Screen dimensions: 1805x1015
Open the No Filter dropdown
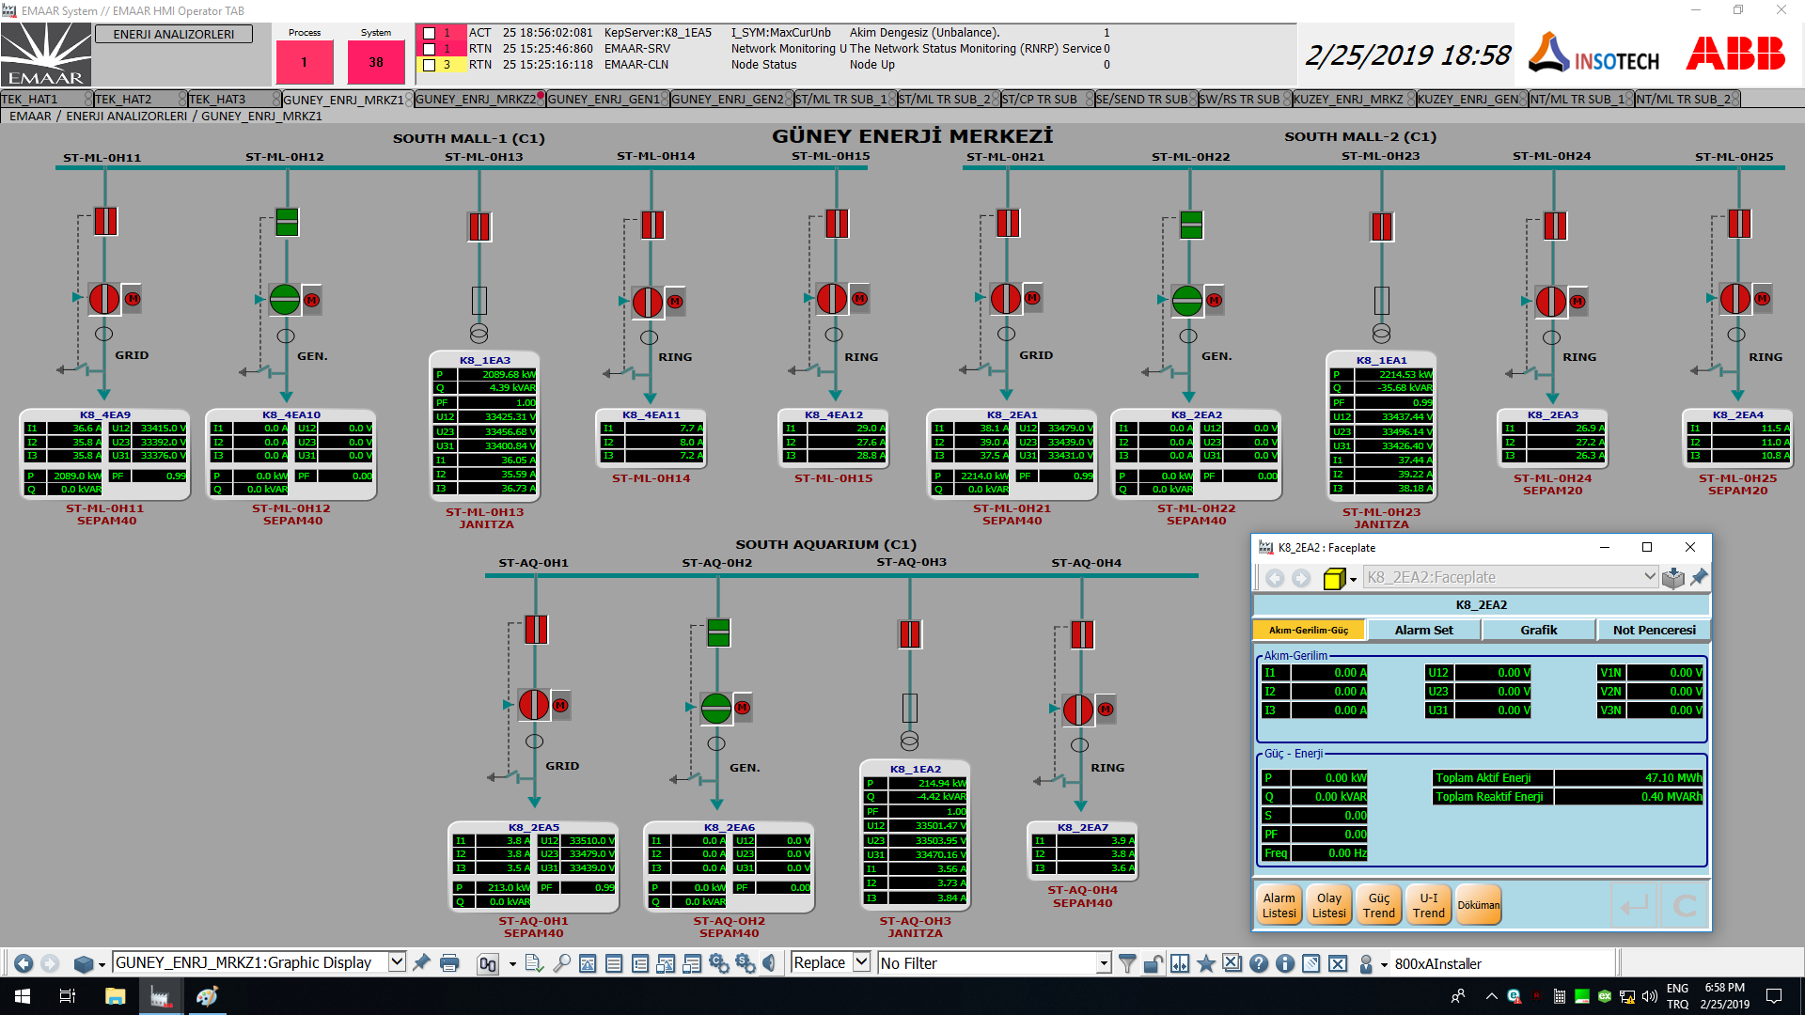[1104, 963]
